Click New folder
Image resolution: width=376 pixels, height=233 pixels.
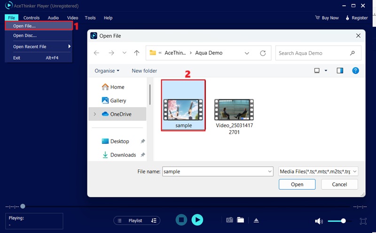(144, 71)
